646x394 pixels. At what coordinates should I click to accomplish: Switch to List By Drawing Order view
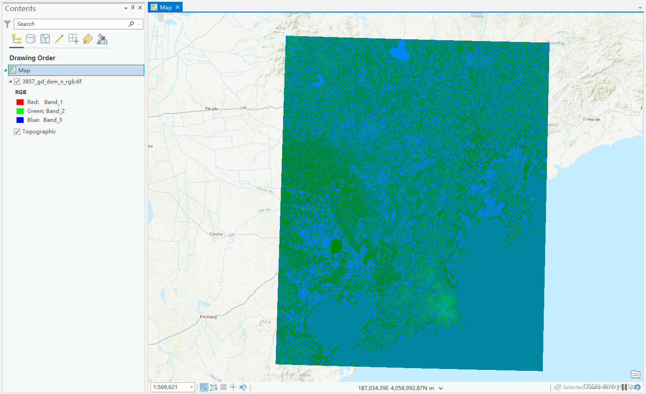pyautogui.click(x=17, y=39)
